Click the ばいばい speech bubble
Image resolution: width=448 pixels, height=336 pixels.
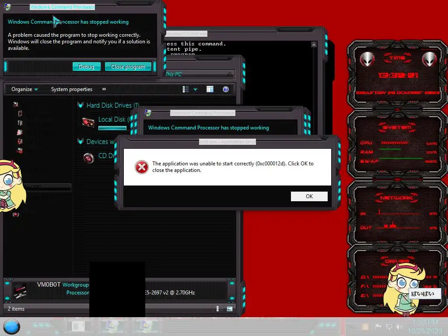tap(424, 294)
